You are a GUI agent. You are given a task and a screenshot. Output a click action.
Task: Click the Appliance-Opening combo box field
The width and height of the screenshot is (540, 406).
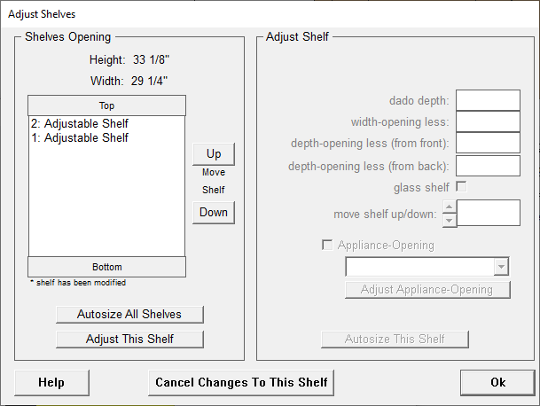coord(419,267)
